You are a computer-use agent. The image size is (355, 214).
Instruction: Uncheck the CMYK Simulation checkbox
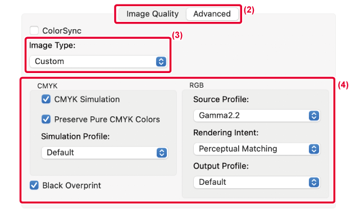(46, 99)
